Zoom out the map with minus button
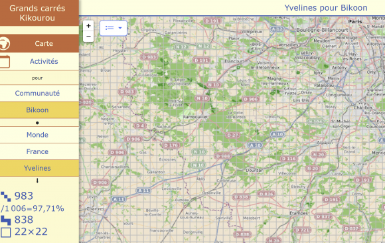The height and width of the screenshot is (243, 385). (88, 37)
